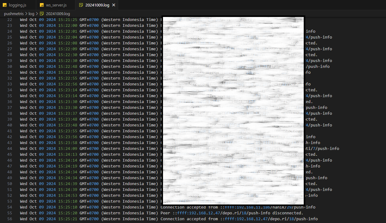Click Western Indonesia Time on line 36
This screenshot has height=223, width=386.
click(130, 102)
